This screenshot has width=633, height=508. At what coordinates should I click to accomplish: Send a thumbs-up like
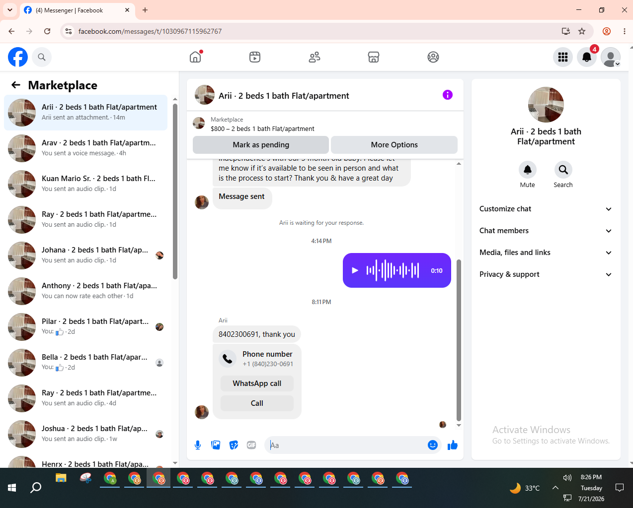452,445
